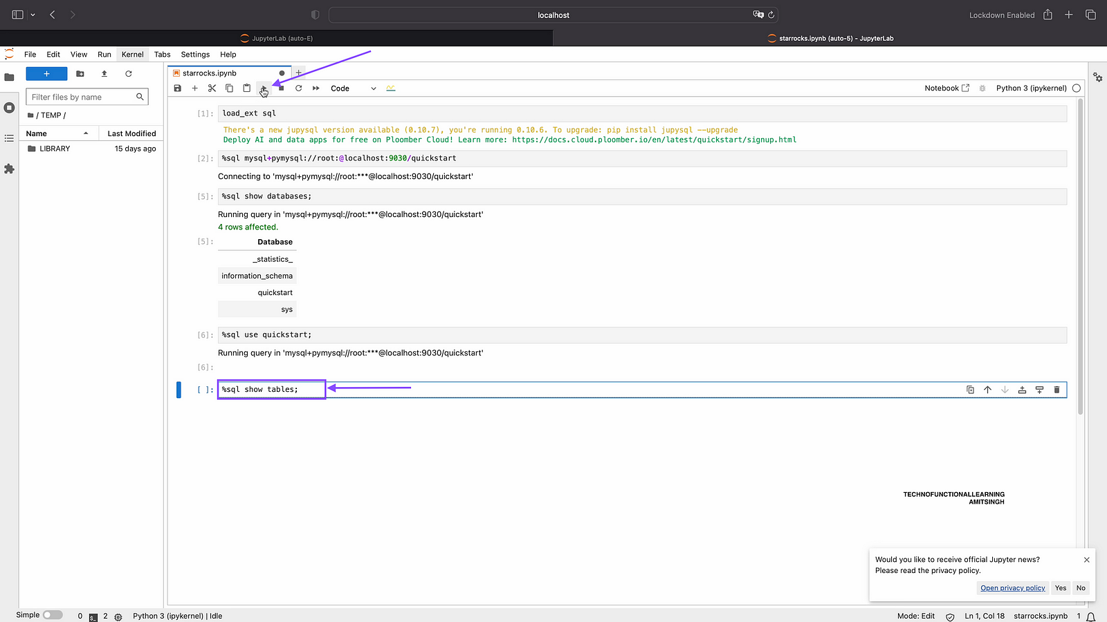
Task: Restart kernel and run all cells
Action: click(x=316, y=88)
